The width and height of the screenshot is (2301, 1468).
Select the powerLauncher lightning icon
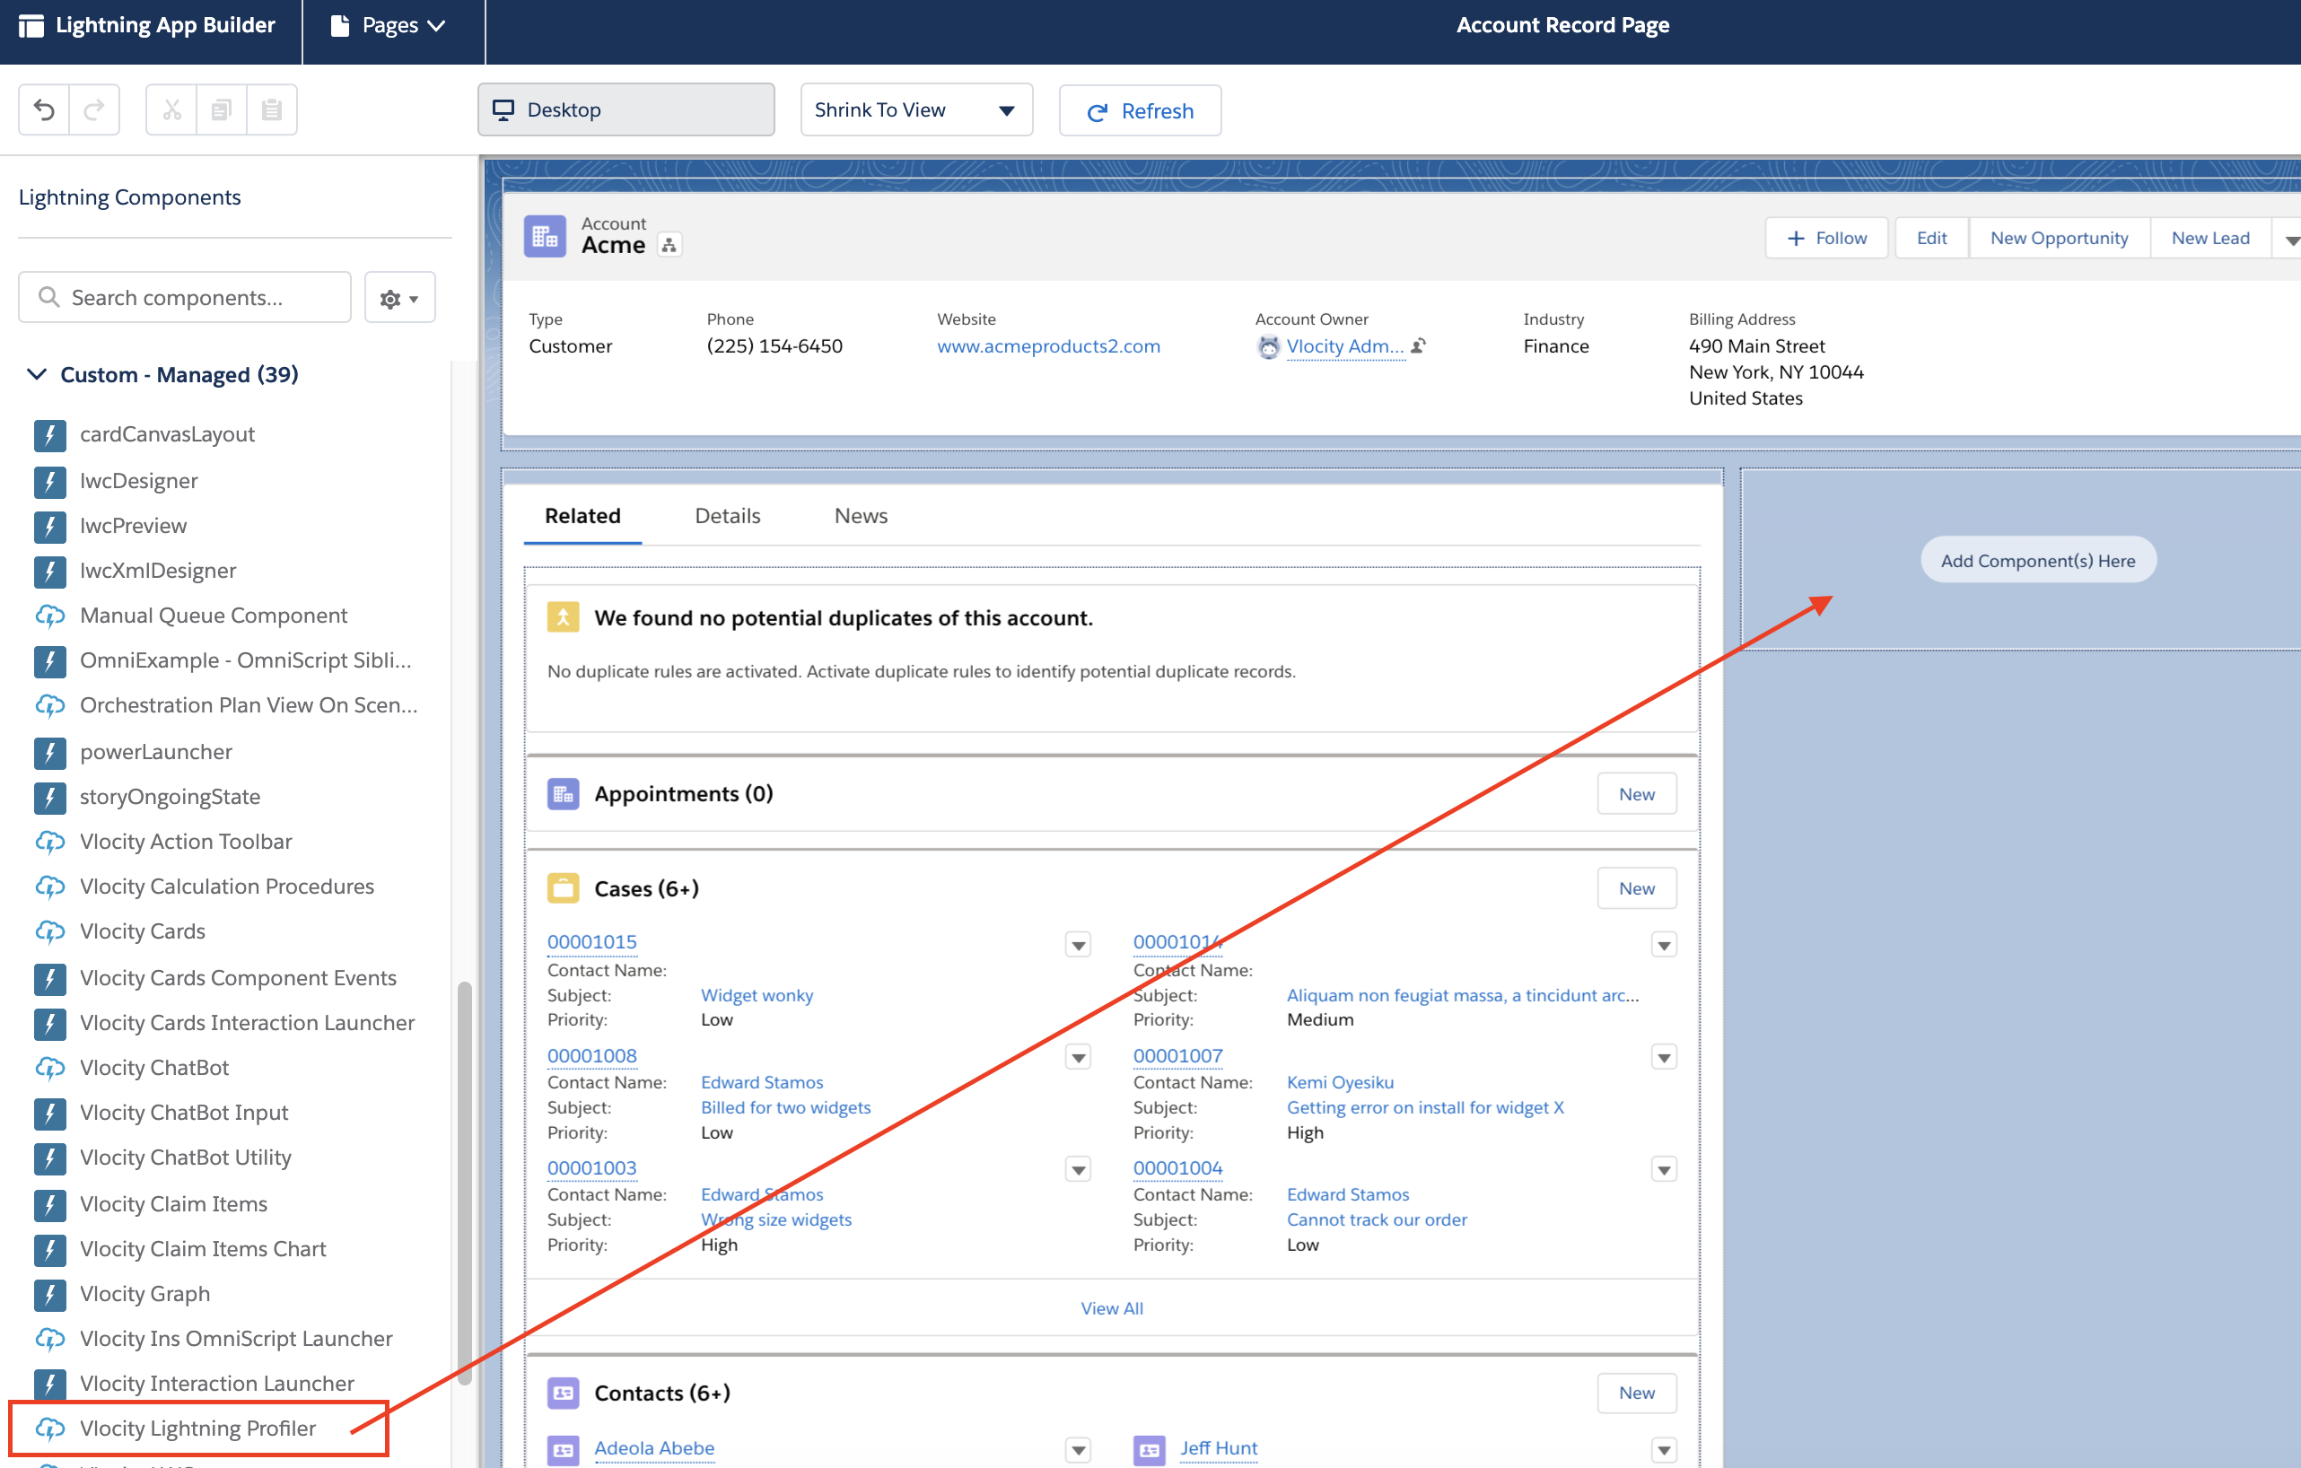(49, 753)
